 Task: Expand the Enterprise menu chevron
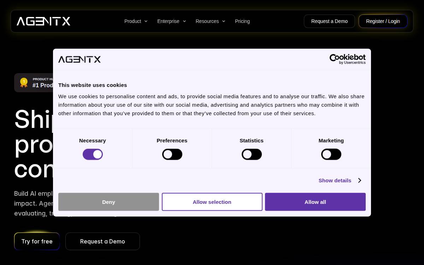(184, 21)
